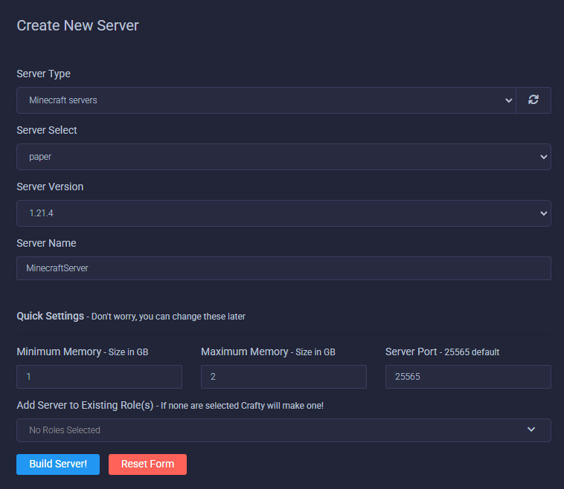Click Add Server to Existing Role(s) label

(86, 405)
